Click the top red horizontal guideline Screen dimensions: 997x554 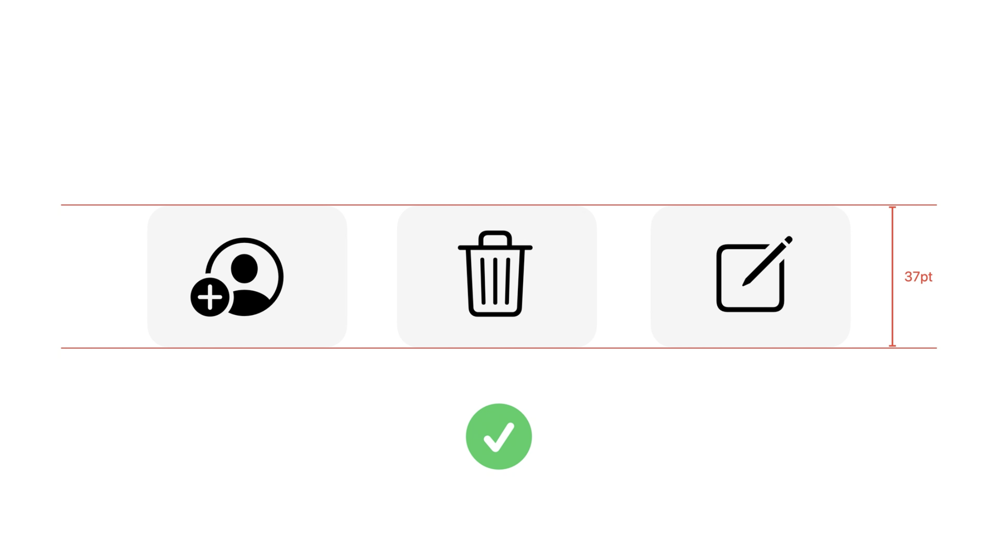pyautogui.click(x=498, y=205)
